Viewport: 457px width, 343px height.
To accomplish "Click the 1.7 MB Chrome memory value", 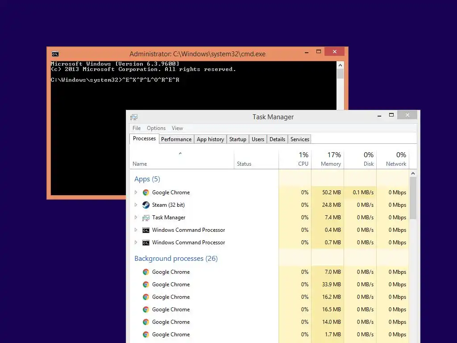I will pyautogui.click(x=333, y=335).
